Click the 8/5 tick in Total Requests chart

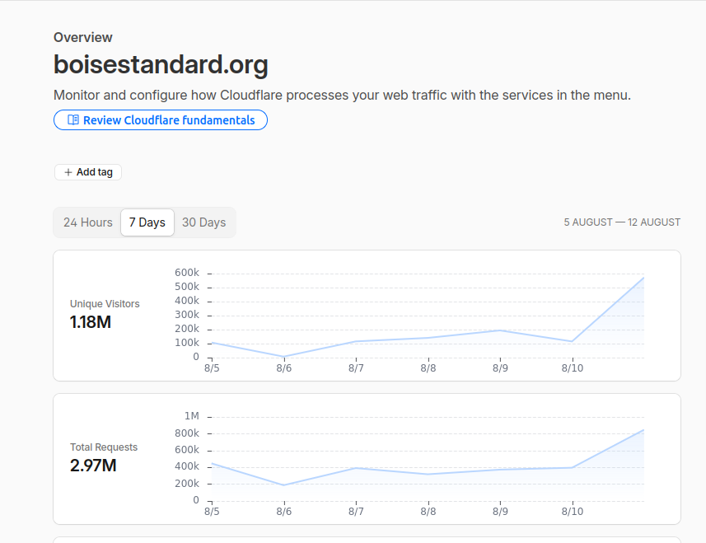click(x=212, y=512)
